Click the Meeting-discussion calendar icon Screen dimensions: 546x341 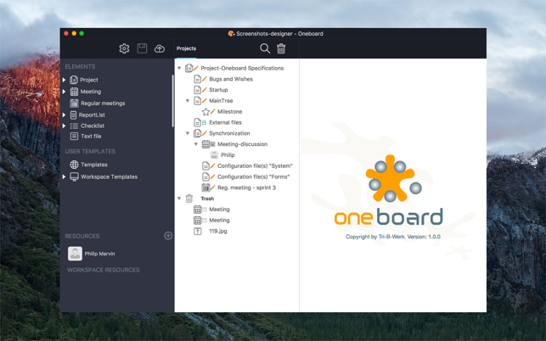point(205,144)
